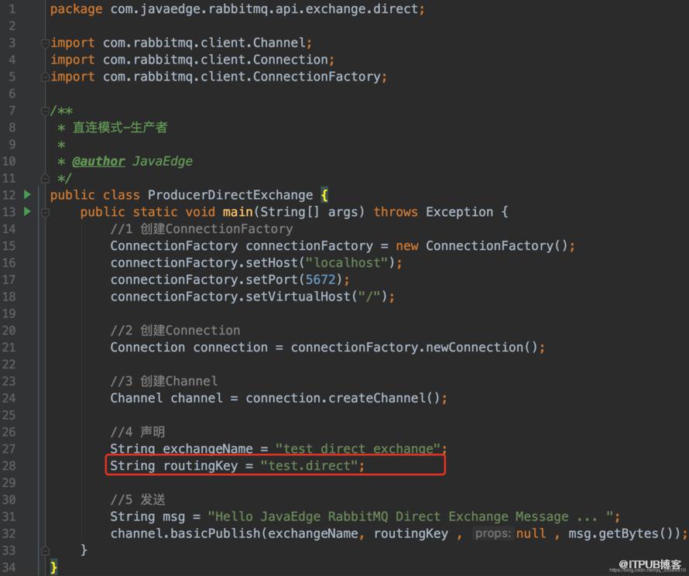Image resolution: width=689 pixels, height=576 pixels.
Task: Collapse the import block at the first import
Action: [44, 43]
